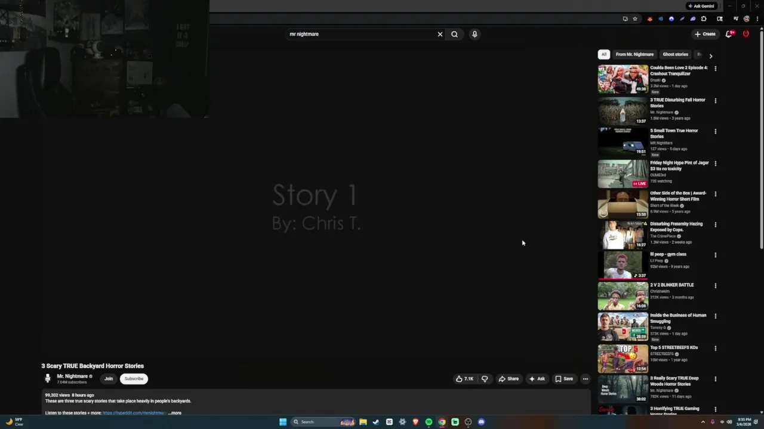Select the All filter chip

pyautogui.click(x=603, y=54)
